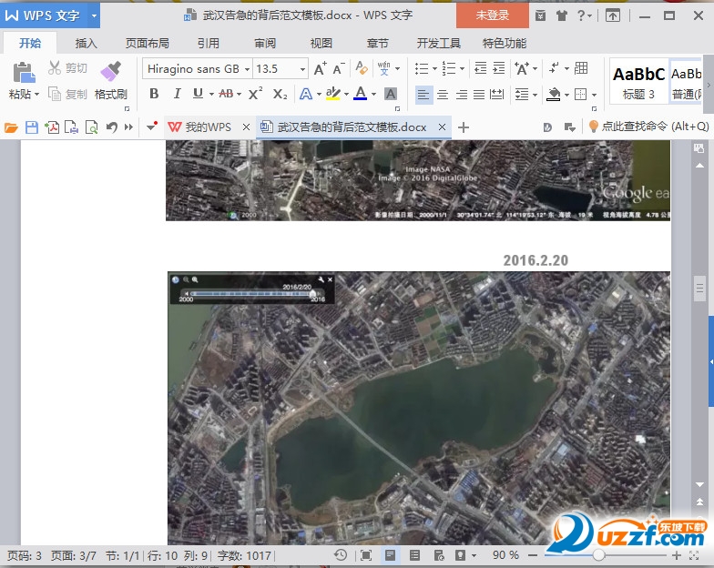This screenshot has width=714, height=568.
Task: Apply the 标题 3 heading style
Action: point(638,81)
